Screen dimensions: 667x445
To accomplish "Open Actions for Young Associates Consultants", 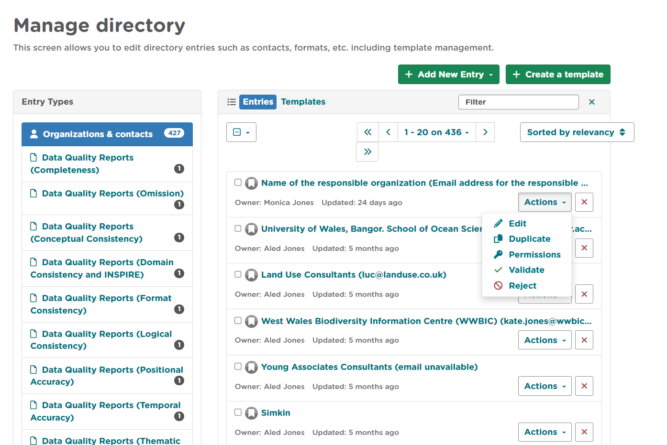I will 545,386.
